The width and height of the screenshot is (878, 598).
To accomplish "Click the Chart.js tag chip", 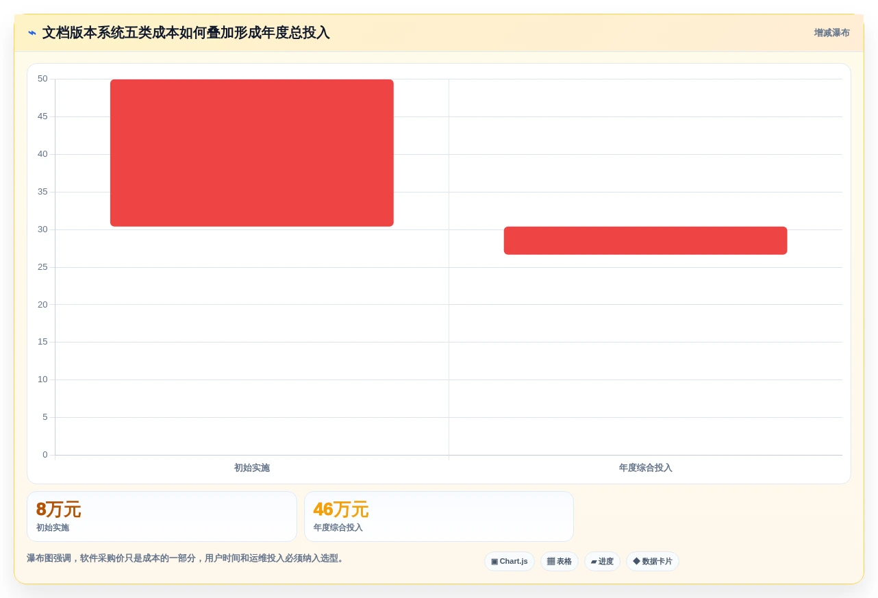I will click(510, 562).
